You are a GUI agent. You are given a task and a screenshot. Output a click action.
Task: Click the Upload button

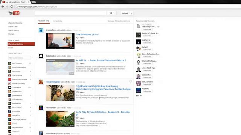click(125, 13)
